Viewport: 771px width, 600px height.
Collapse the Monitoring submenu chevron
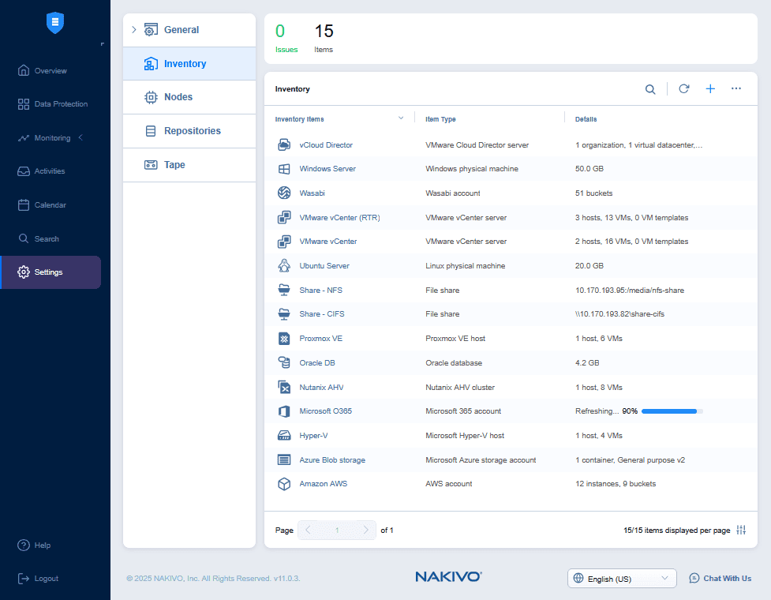[80, 137]
